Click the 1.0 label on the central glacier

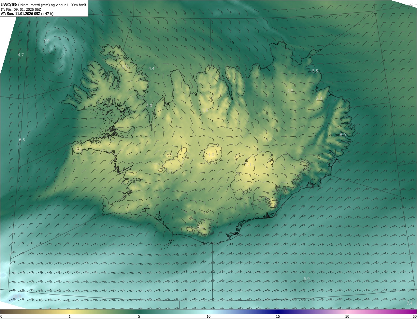(x=211, y=155)
